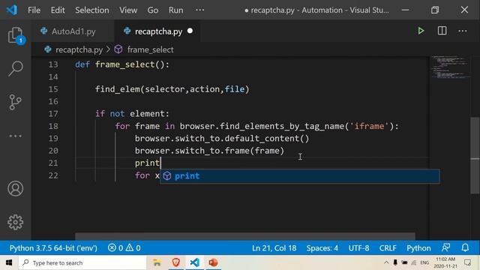Click frame_select in the breadcrumb
Screen dimensions: 480x270
coord(150,49)
